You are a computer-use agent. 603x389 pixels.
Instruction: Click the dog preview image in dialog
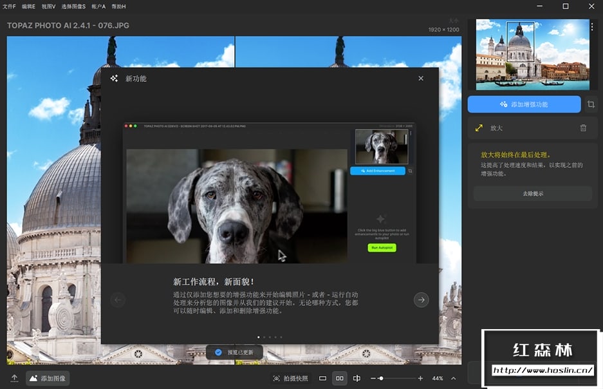(237, 206)
